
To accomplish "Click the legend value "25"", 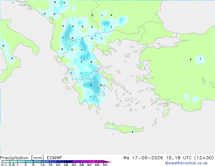I will [x=66, y=165].
